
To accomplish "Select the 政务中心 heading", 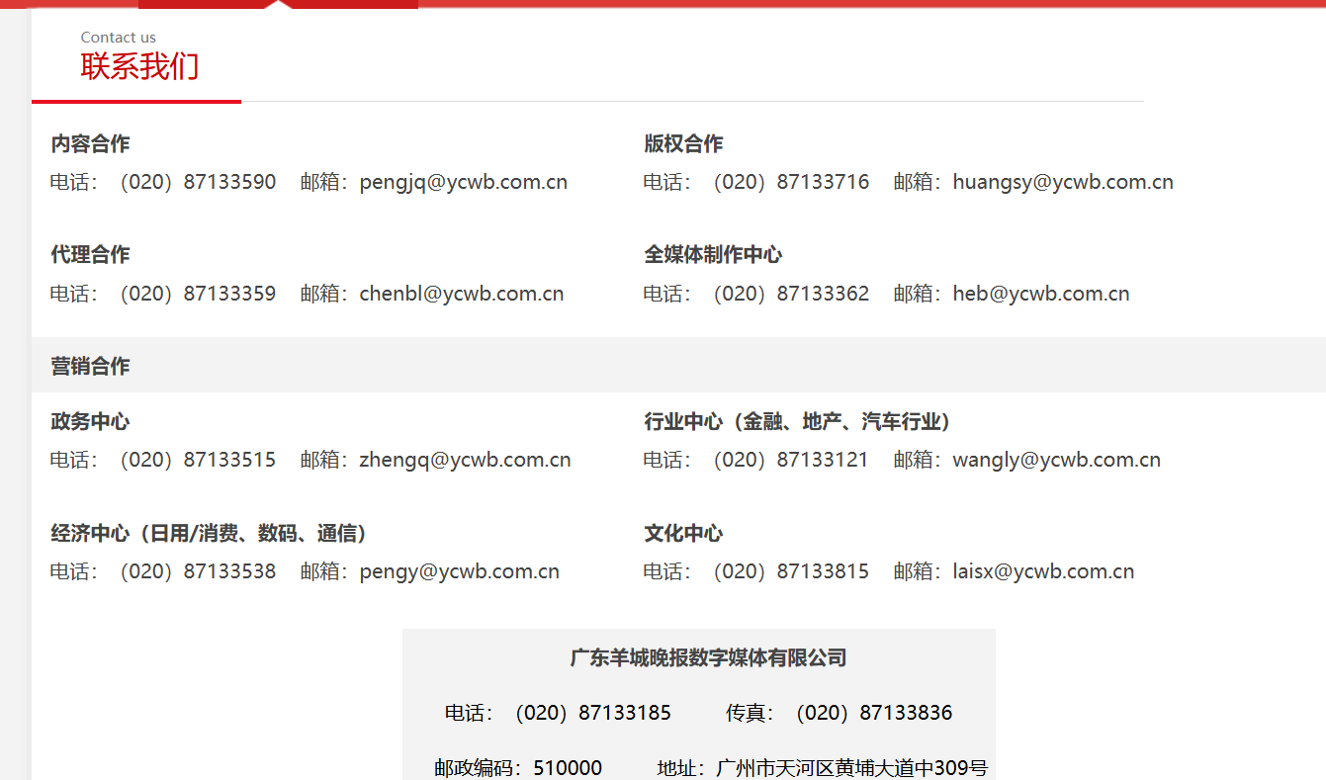I will [90, 420].
